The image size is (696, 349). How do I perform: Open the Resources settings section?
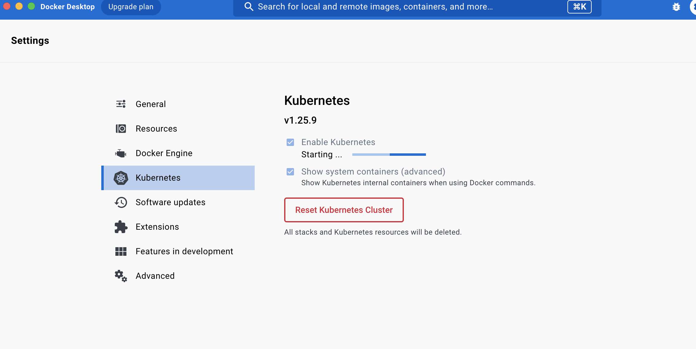178,129
